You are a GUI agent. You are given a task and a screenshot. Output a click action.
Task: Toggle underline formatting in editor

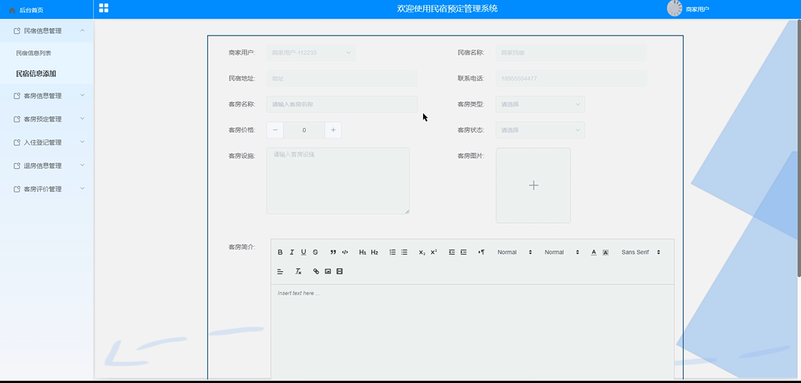(304, 252)
